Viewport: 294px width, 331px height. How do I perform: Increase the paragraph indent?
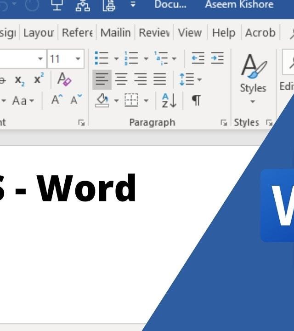217,58
